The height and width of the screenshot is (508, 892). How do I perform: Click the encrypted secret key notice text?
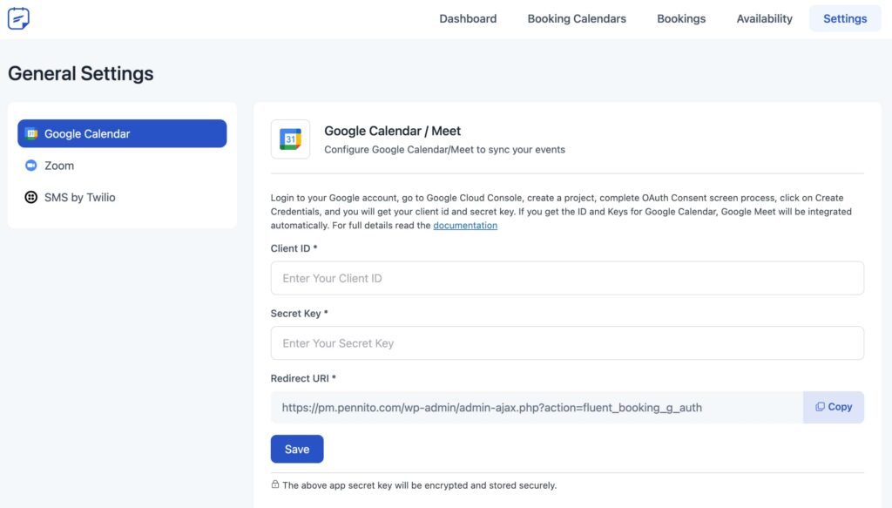(419, 485)
